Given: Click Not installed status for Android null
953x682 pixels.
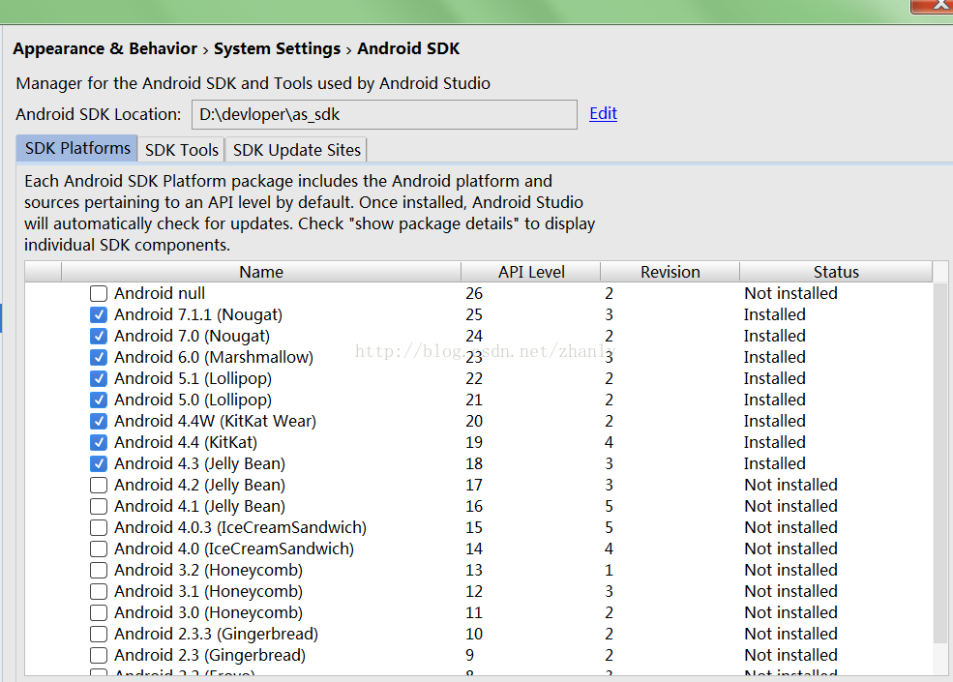Looking at the screenshot, I should (x=790, y=293).
